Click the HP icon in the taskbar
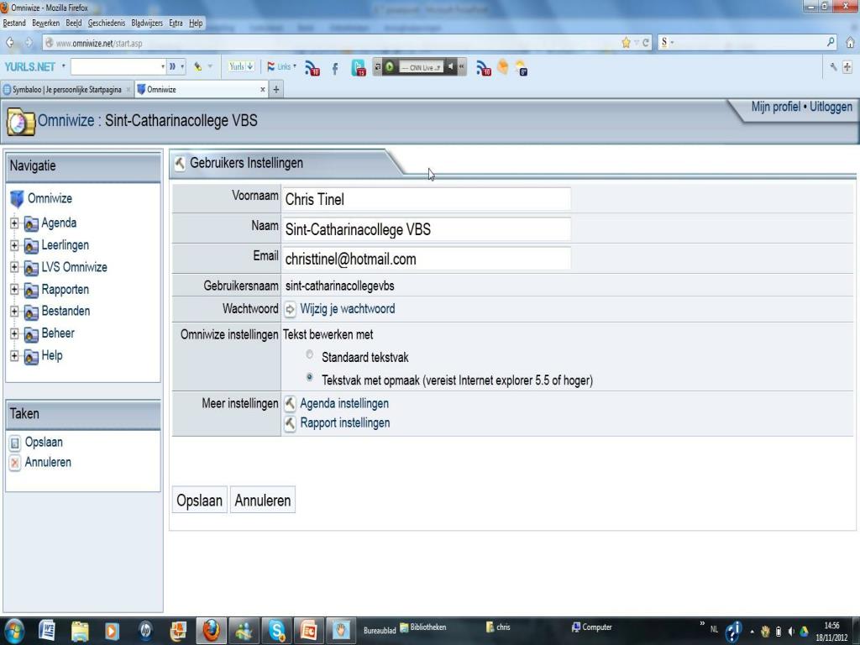The width and height of the screenshot is (860, 645). tap(145, 631)
